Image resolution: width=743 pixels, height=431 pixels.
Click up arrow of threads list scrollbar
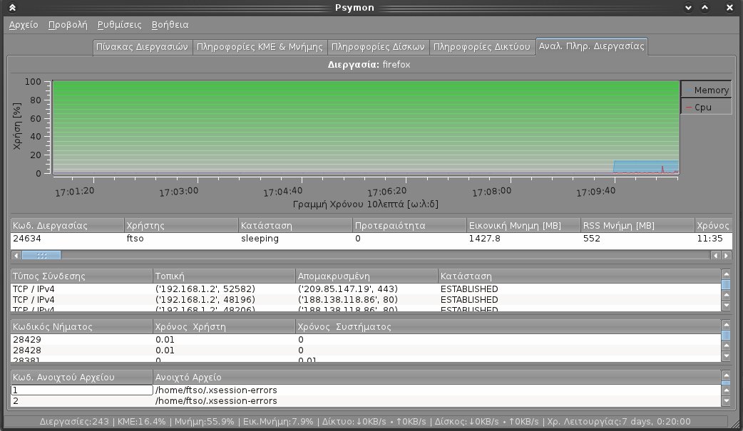tap(726, 325)
